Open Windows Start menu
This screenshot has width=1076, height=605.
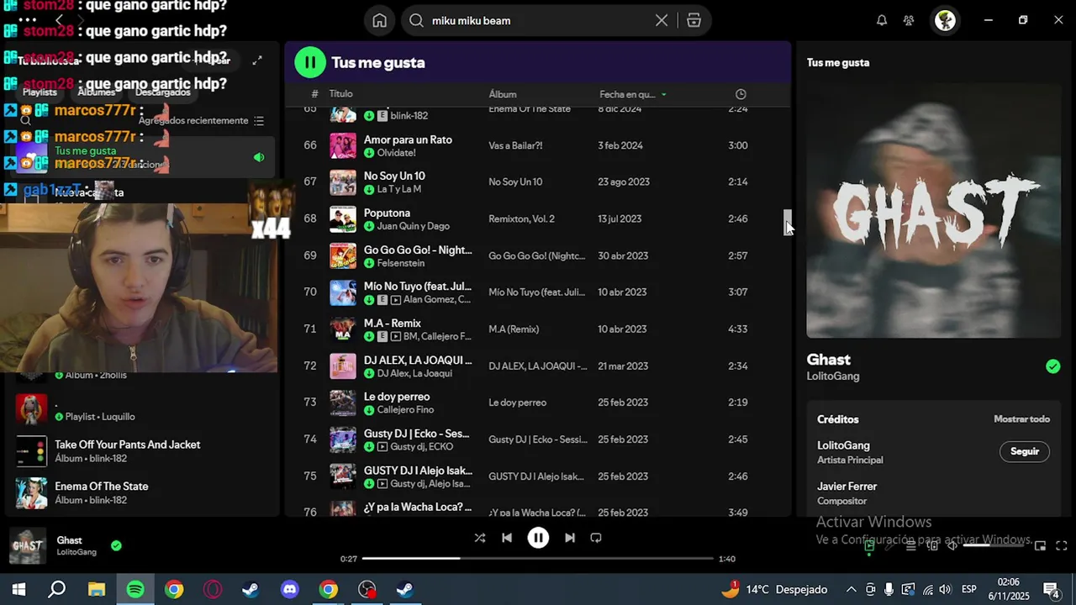(18, 589)
